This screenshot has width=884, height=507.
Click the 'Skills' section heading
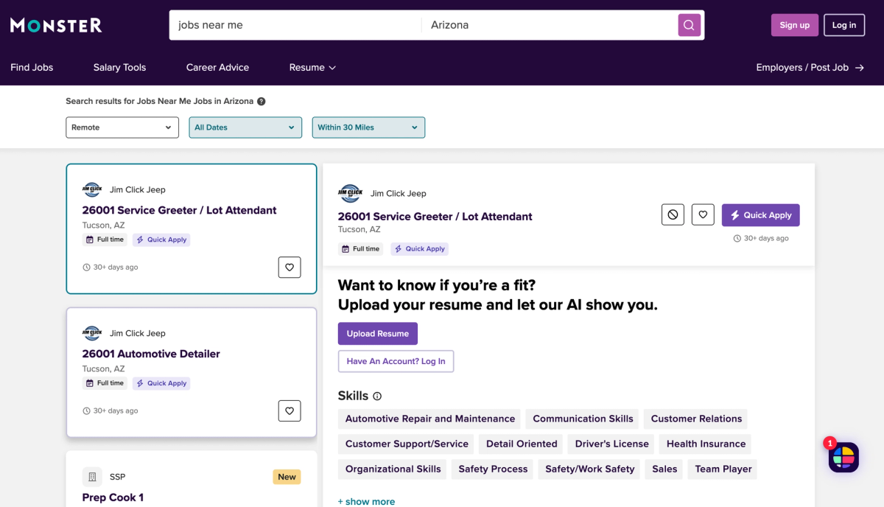click(353, 396)
